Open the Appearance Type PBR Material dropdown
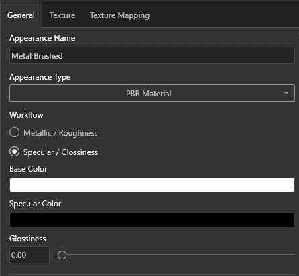The width and height of the screenshot is (299, 276). pos(152,93)
